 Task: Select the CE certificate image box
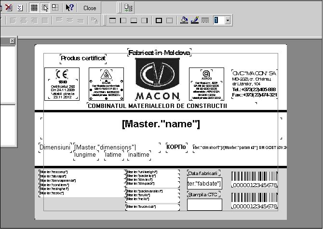coord(62,84)
